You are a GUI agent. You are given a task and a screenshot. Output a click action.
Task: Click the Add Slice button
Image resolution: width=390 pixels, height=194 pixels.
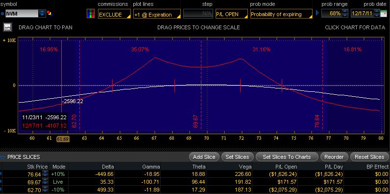pyautogui.click(x=204, y=157)
